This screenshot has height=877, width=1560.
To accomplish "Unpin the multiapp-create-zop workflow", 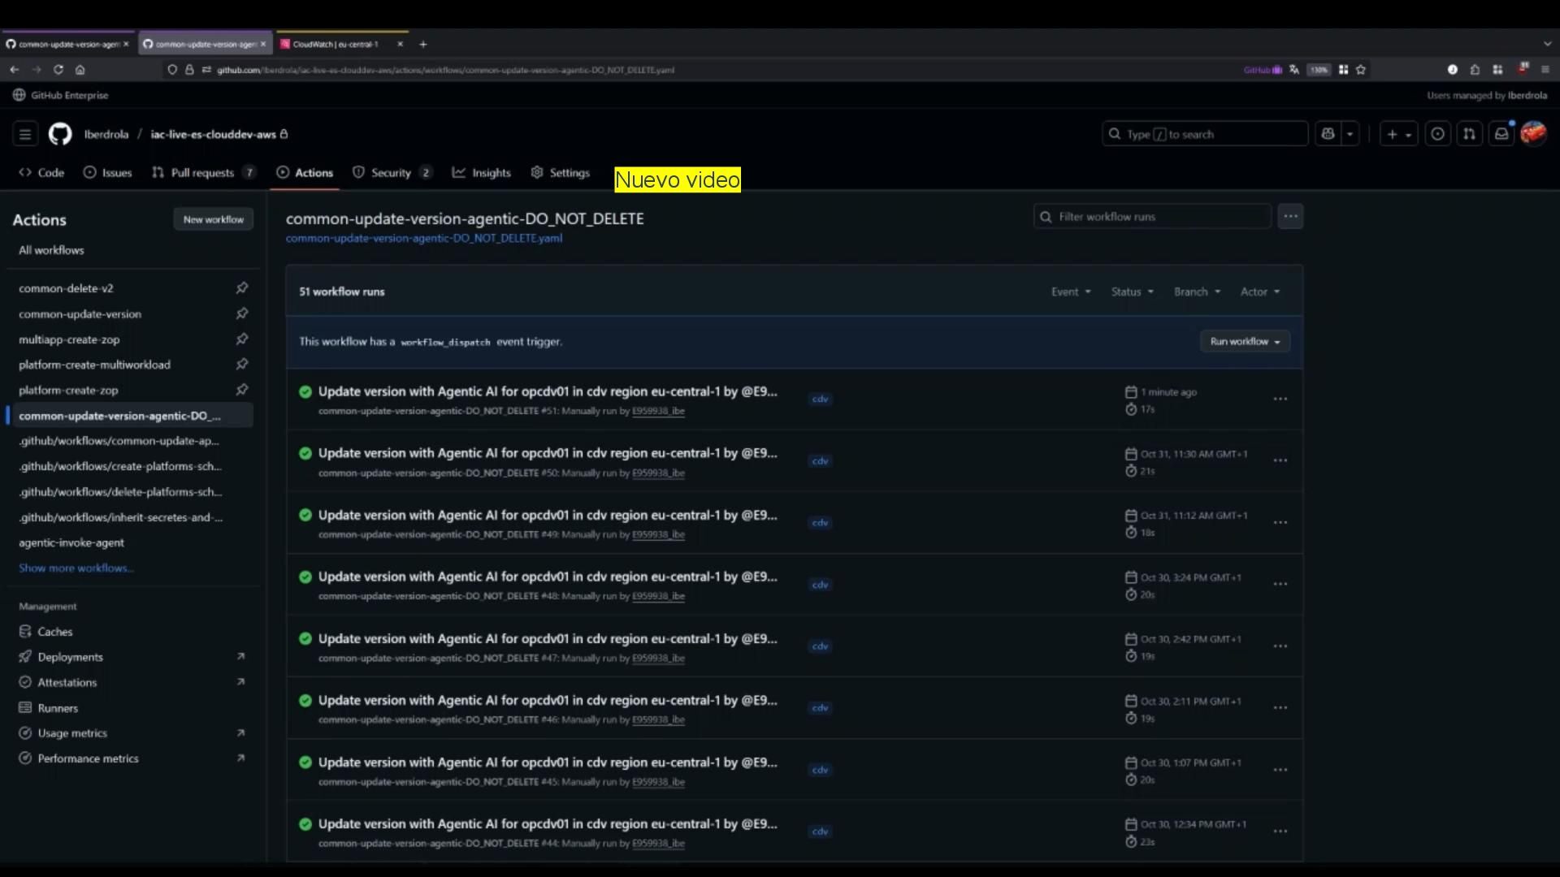I will pos(241,339).
